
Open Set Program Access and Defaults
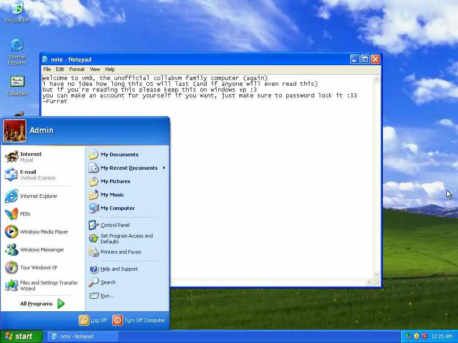pyautogui.click(x=127, y=238)
